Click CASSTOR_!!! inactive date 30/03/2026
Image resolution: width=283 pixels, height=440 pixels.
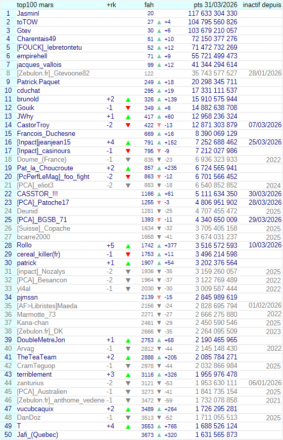pyautogui.click(x=265, y=194)
